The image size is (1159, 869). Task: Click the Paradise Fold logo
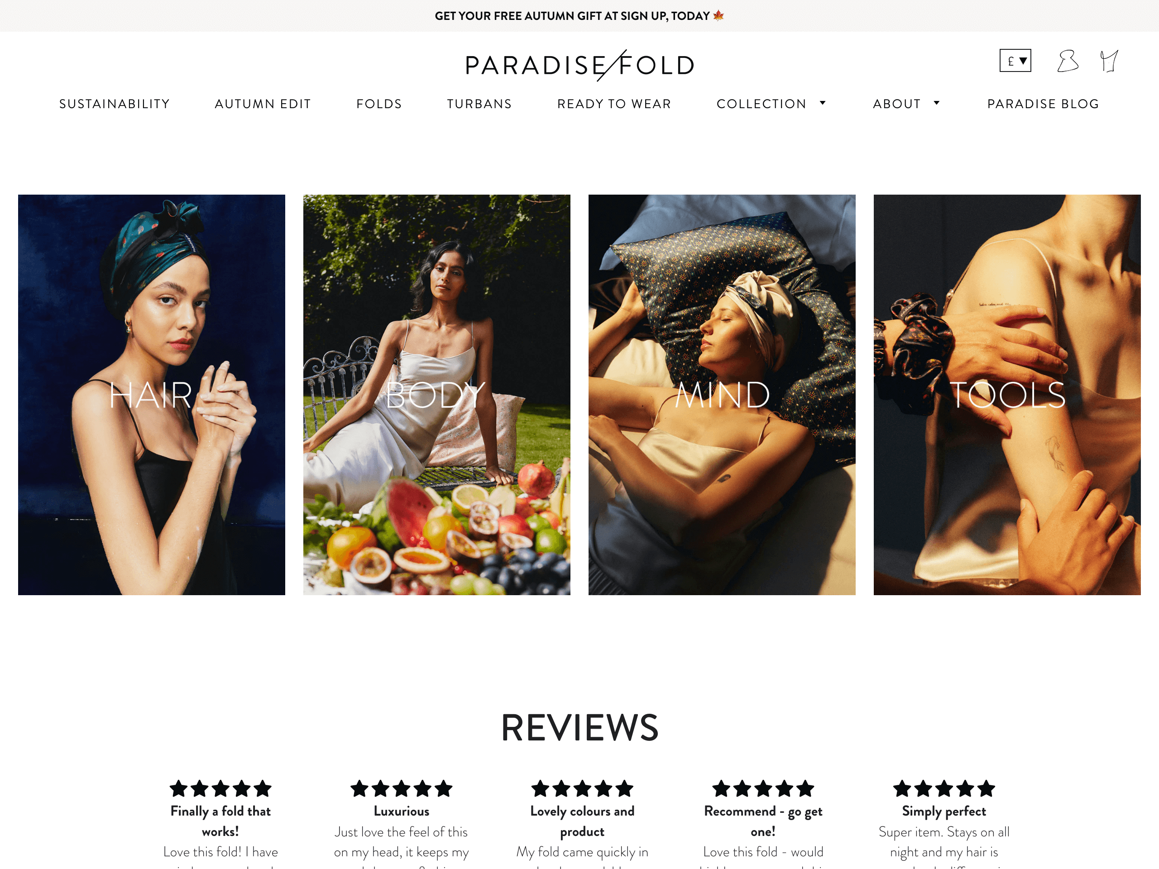pyautogui.click(x=579, y=65)
